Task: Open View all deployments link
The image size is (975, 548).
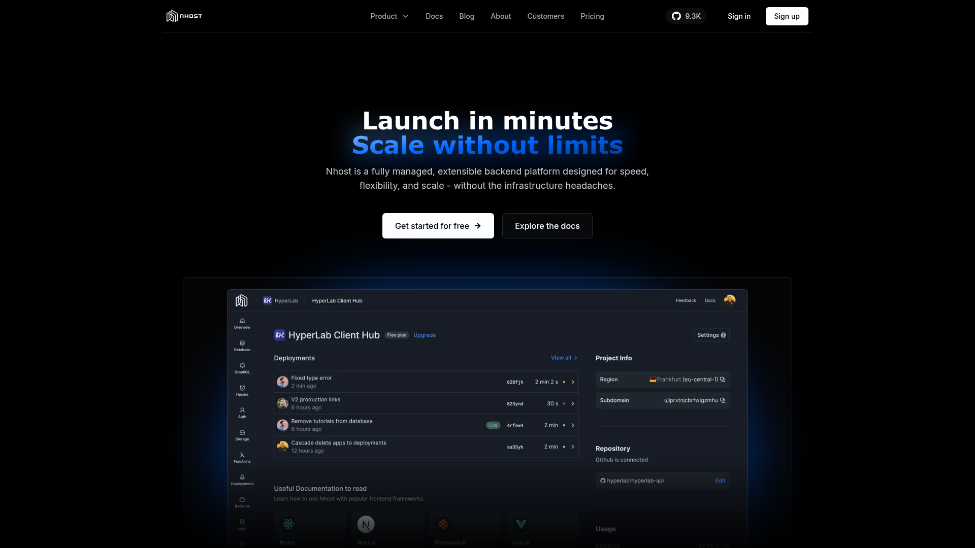Action: coord(564,358)
